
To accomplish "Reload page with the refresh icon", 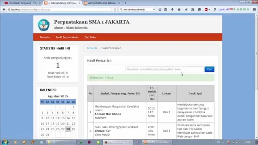I will point(115,10).
